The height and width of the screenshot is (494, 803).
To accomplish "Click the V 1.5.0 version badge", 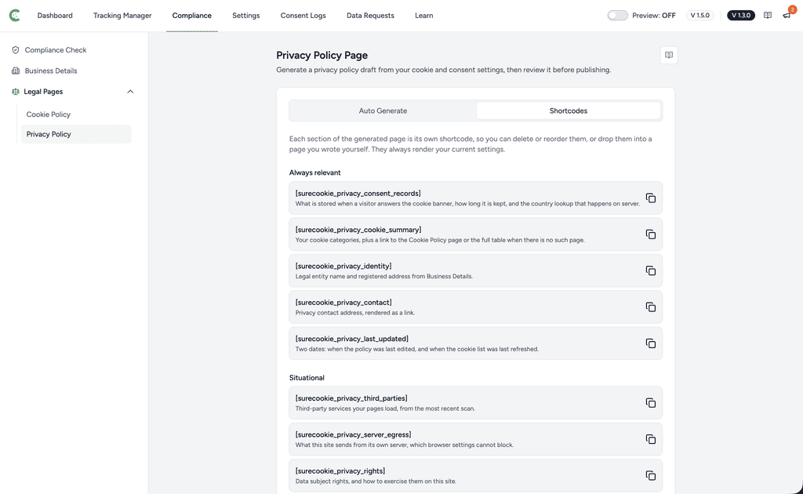I will tap(700, 16).
